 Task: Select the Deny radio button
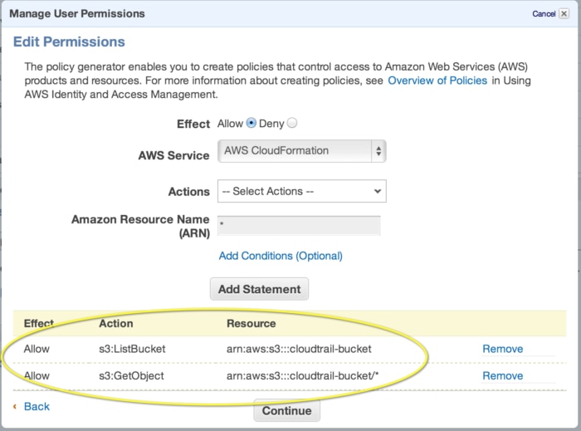click(292, 124)
